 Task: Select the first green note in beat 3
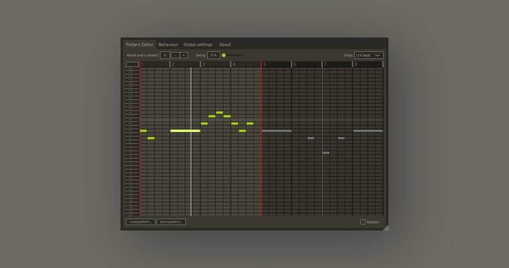[x=204, y=123]
